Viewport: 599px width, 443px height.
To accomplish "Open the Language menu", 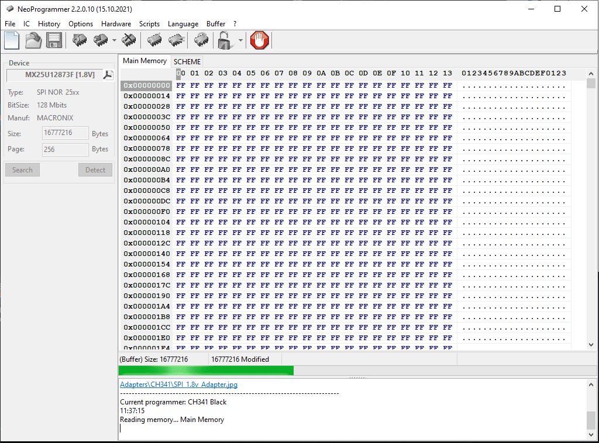I will point(183,23).
